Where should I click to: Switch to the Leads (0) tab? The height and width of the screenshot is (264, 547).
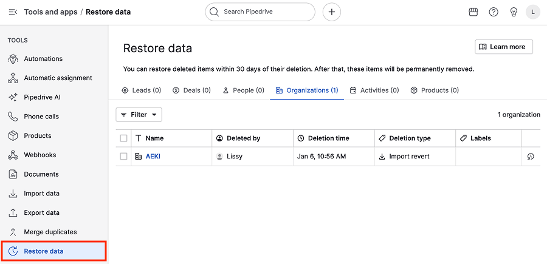pyautogui.click(x=141, y=90)
